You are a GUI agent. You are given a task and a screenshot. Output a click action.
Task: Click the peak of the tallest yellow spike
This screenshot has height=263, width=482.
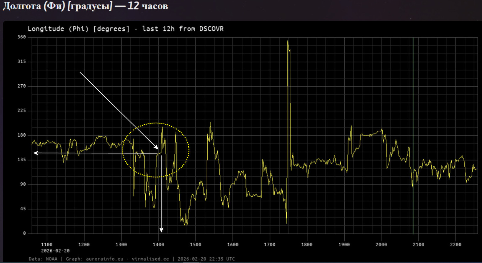point(288,41)
